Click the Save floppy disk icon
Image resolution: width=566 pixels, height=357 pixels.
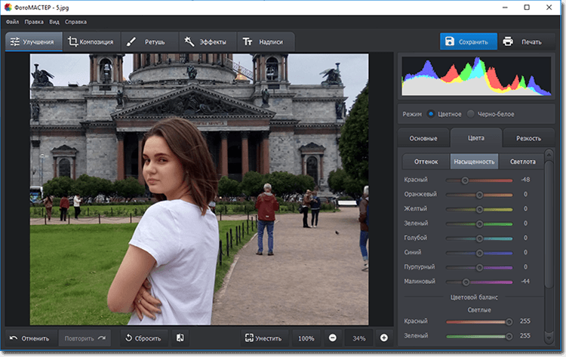pos(450,42)
